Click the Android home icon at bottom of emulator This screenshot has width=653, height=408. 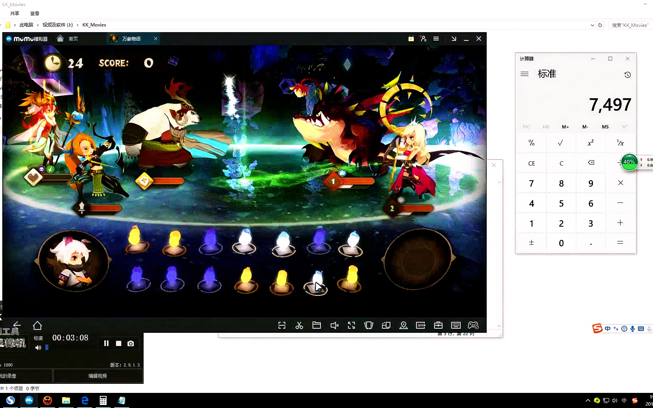[37, 325]
